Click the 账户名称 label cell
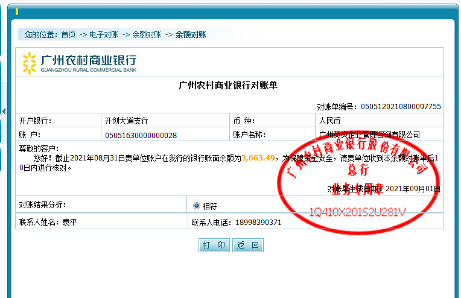This screenshot has width=461, height=298. tap(272, 135)
